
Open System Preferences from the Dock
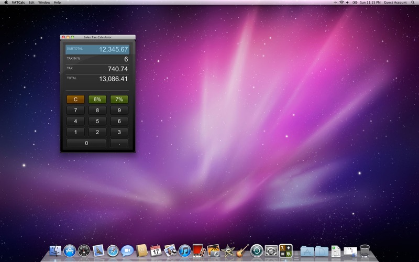271,251
